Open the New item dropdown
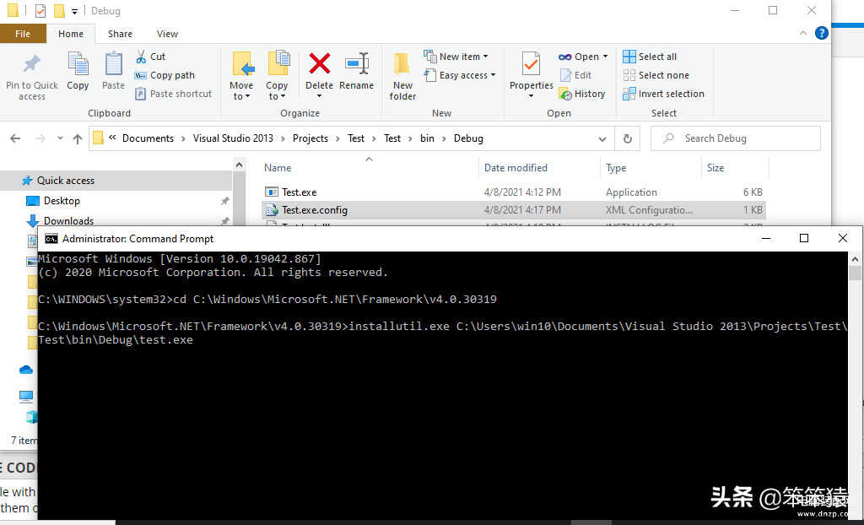The width and height of the screenshot is (864, 525). click(x=456, y=57)
